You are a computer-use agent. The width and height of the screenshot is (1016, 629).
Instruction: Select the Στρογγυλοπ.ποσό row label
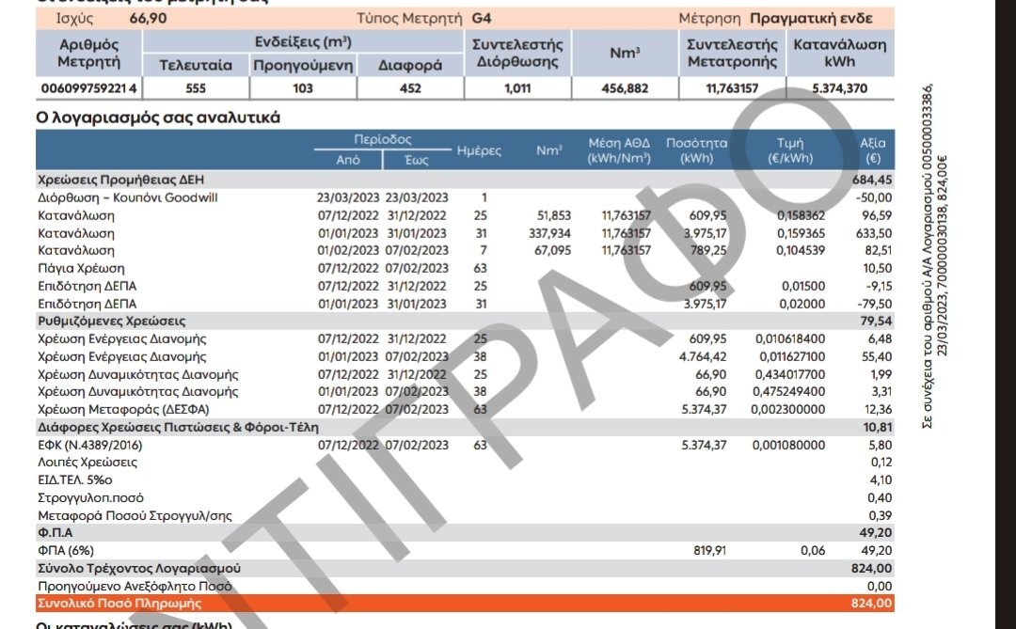click(x=90, y=498)
